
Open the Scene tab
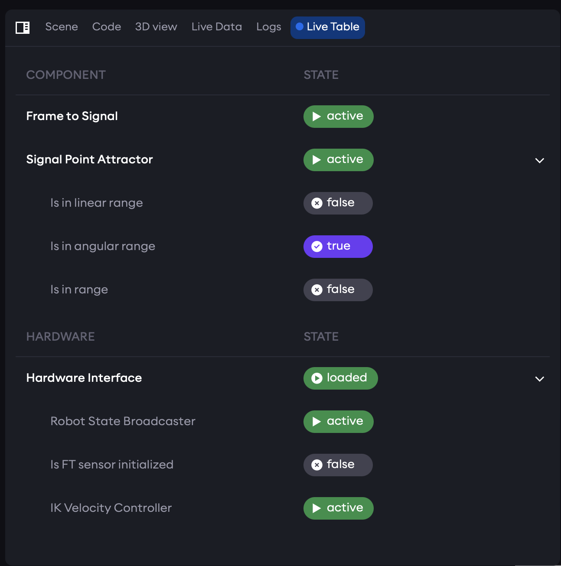62,27
